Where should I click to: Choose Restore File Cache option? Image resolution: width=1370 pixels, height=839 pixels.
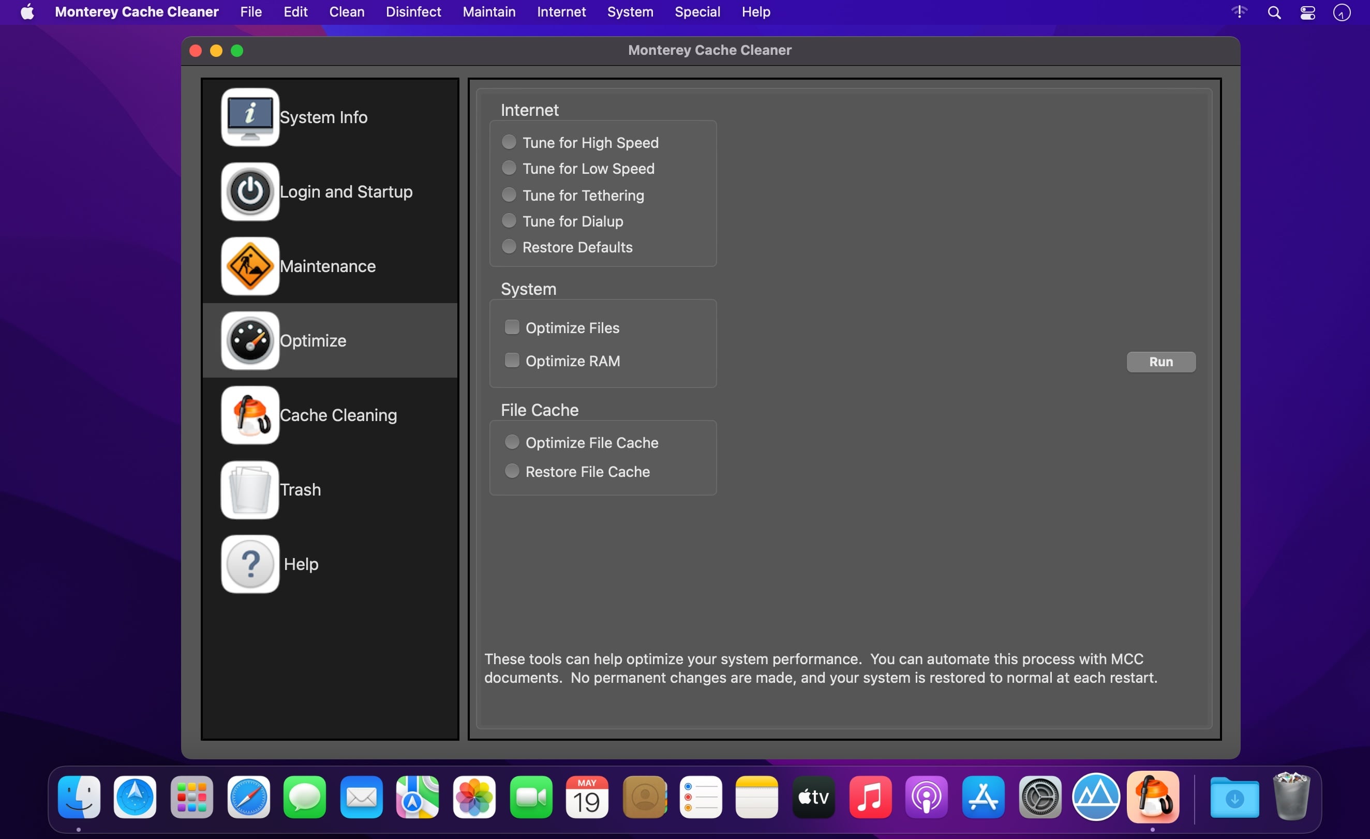(x=512, y=471)
